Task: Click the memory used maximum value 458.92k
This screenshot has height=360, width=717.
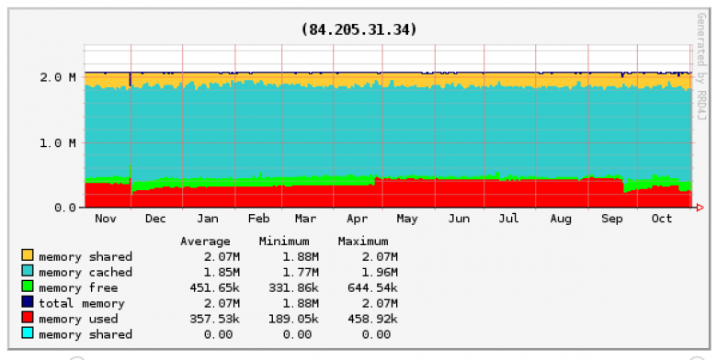Action: click(x=372, y=319)
